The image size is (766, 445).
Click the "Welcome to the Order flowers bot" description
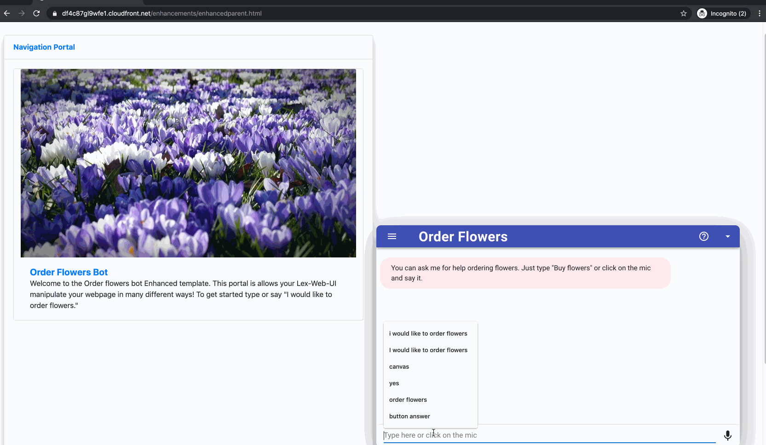point(183,294)
